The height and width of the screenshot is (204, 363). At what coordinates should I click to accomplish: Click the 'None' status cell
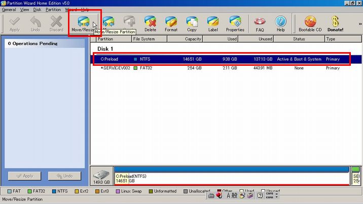[299, 68]
